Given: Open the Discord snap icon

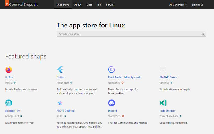Looking at the screenshot, I should coord(112,103).
